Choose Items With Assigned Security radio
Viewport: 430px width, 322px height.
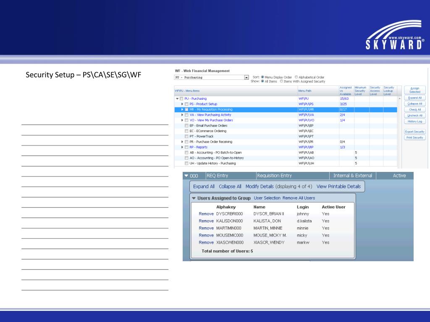coord(281,81)
